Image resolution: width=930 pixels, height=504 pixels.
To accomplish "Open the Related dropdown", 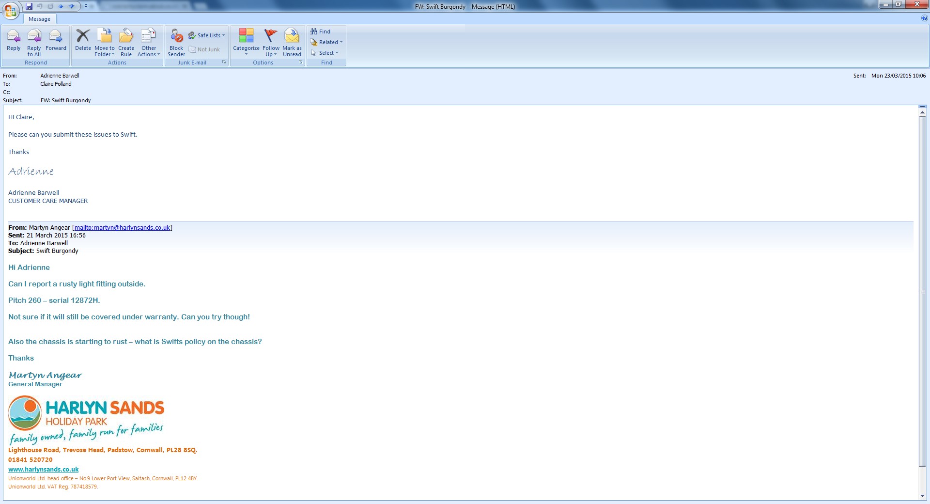I will pos(326,42).
